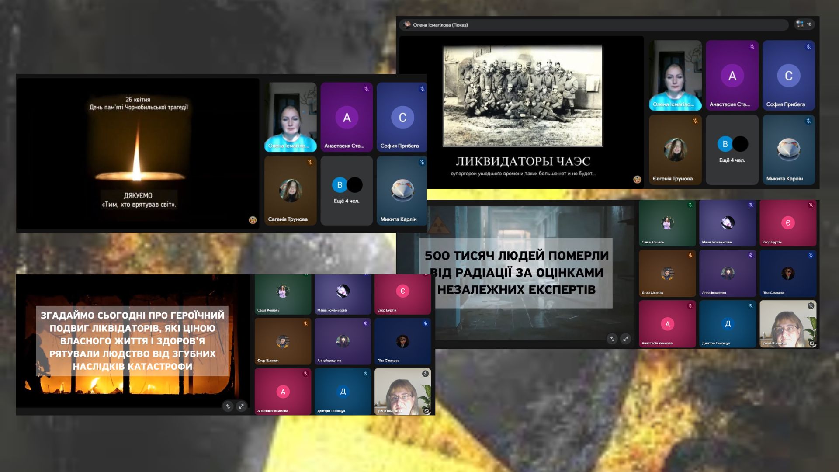Click muted mic on Анастасия tile beside candle slide
839x472 pixels.
coord(366,89)
